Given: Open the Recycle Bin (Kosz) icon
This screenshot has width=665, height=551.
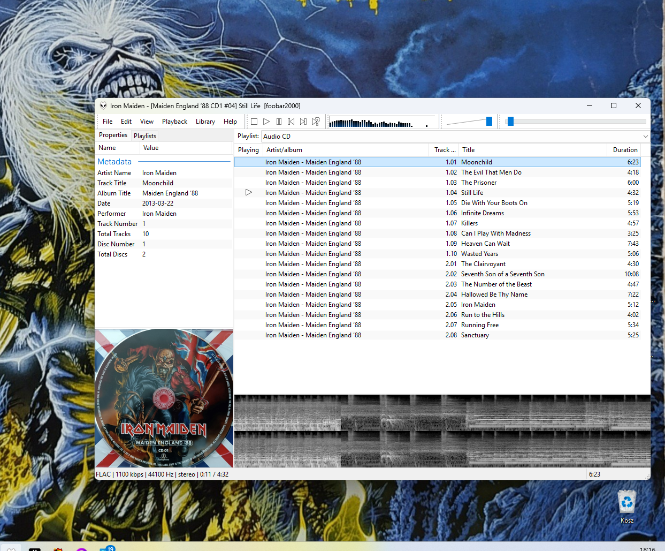Looking at the screenshot, I should point(627,507).
